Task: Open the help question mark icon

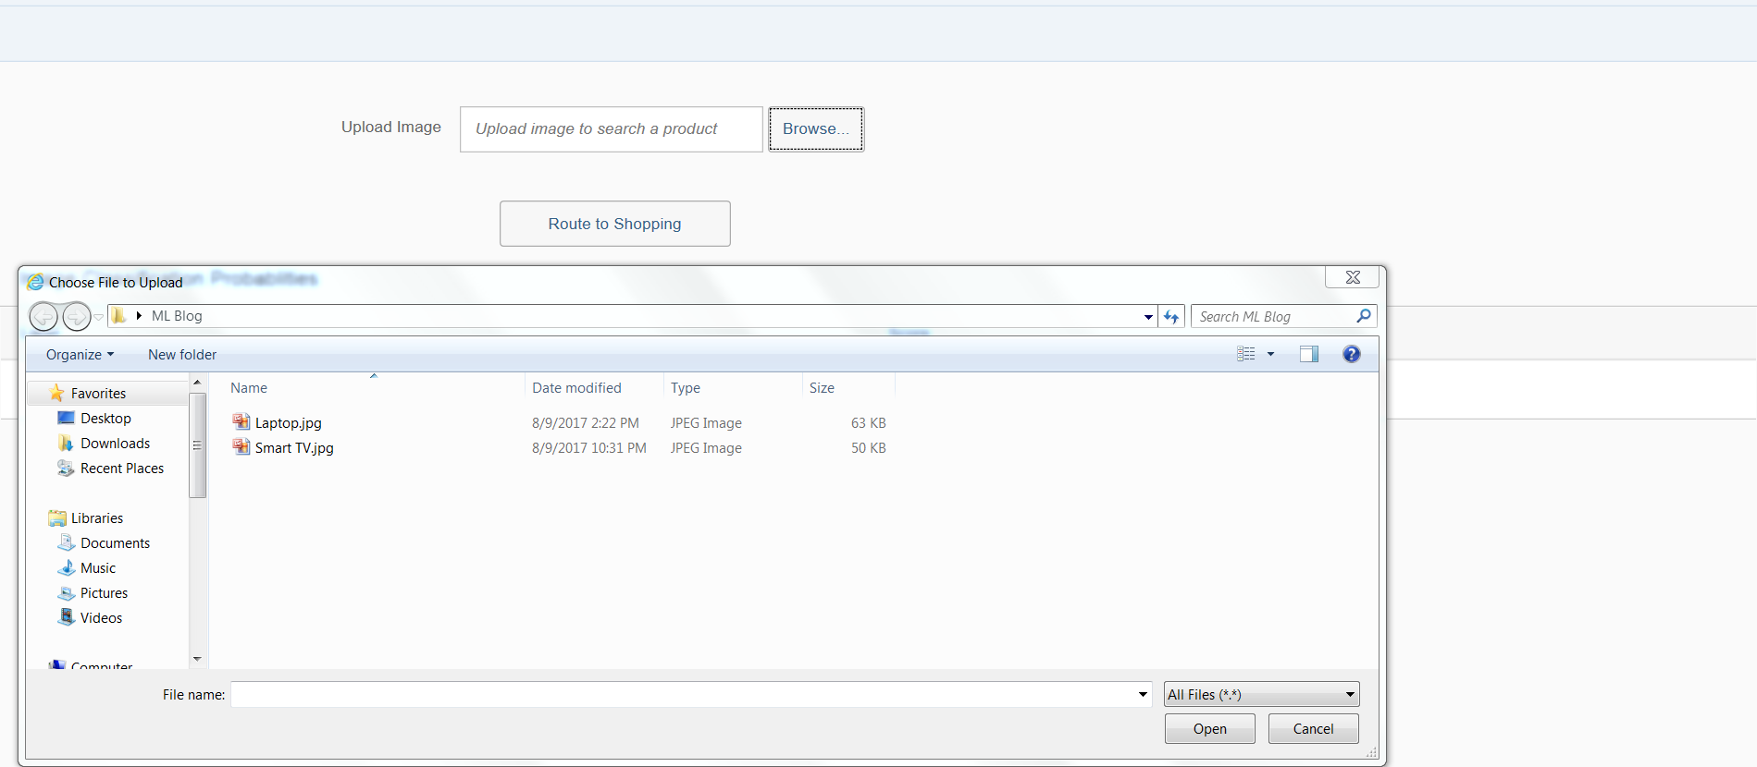Action: tap(1351, 354)
